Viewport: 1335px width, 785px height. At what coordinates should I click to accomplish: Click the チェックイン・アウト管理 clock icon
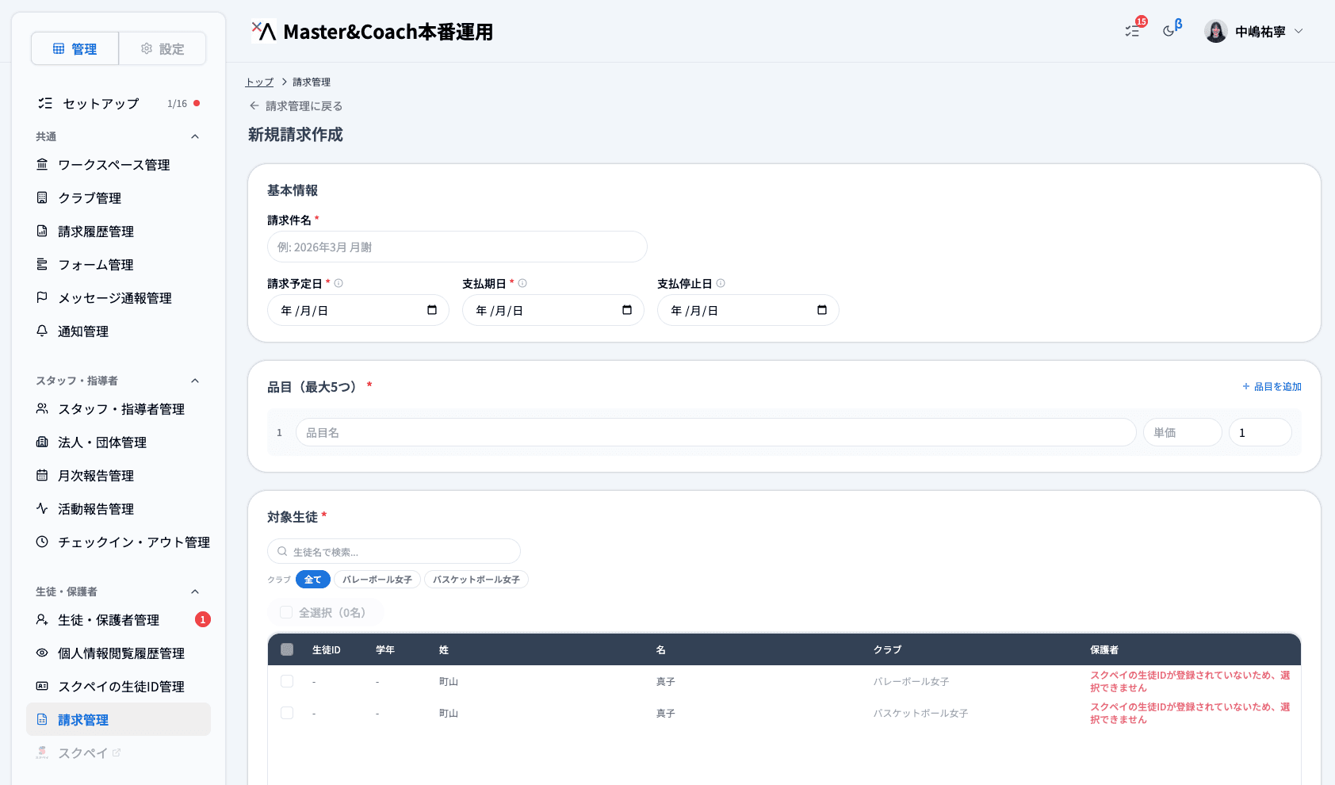click(x=42, y=542)
